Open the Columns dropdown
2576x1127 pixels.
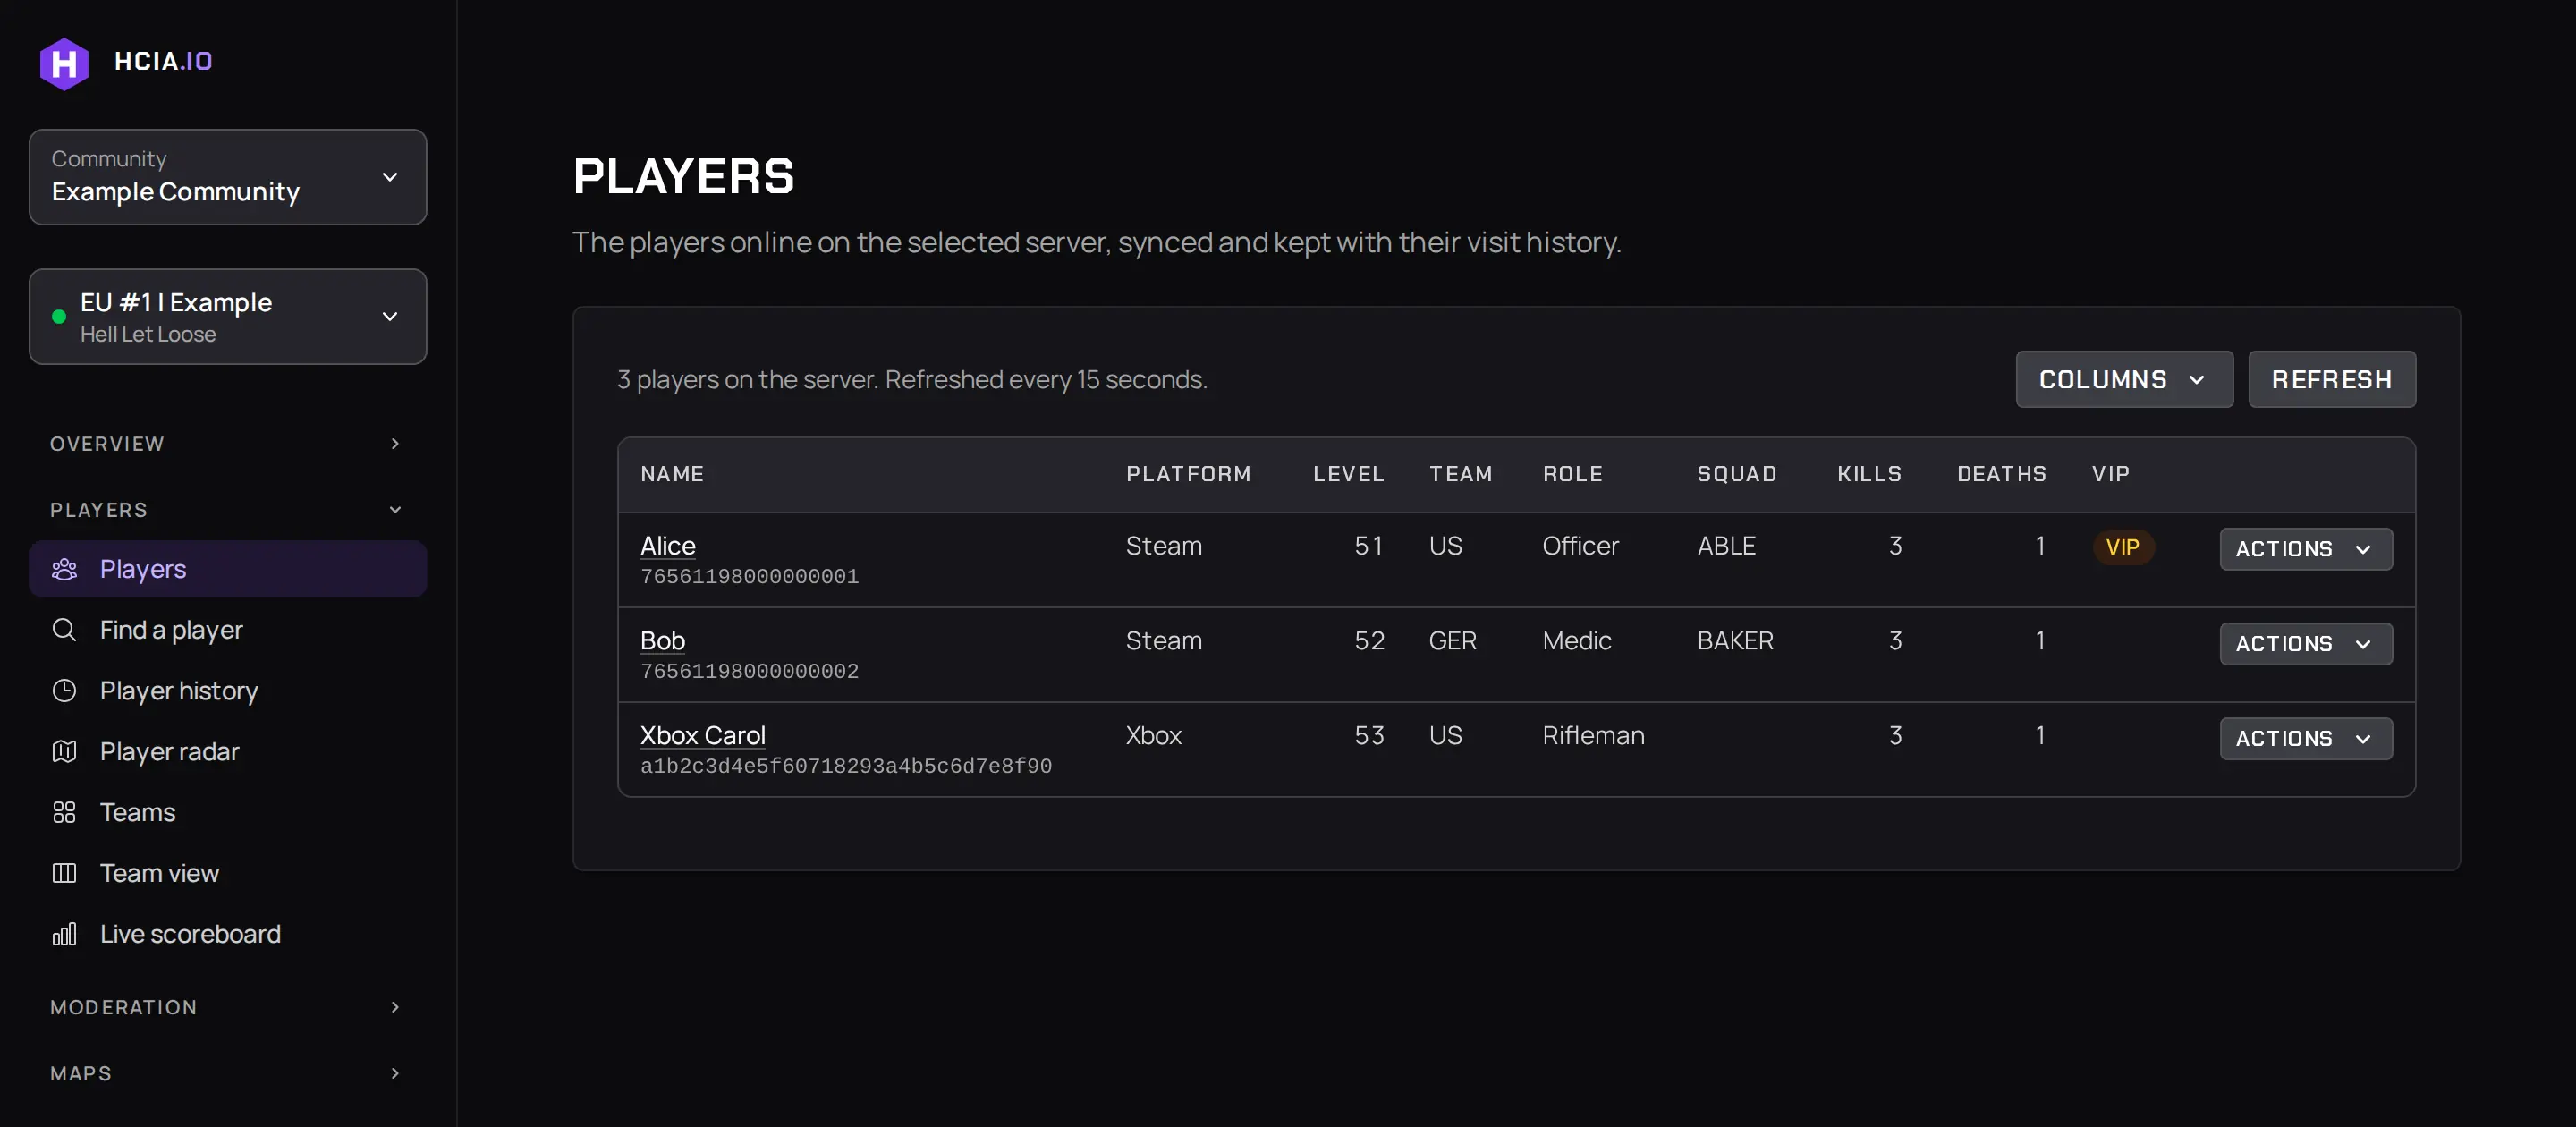pos(2124,379)
